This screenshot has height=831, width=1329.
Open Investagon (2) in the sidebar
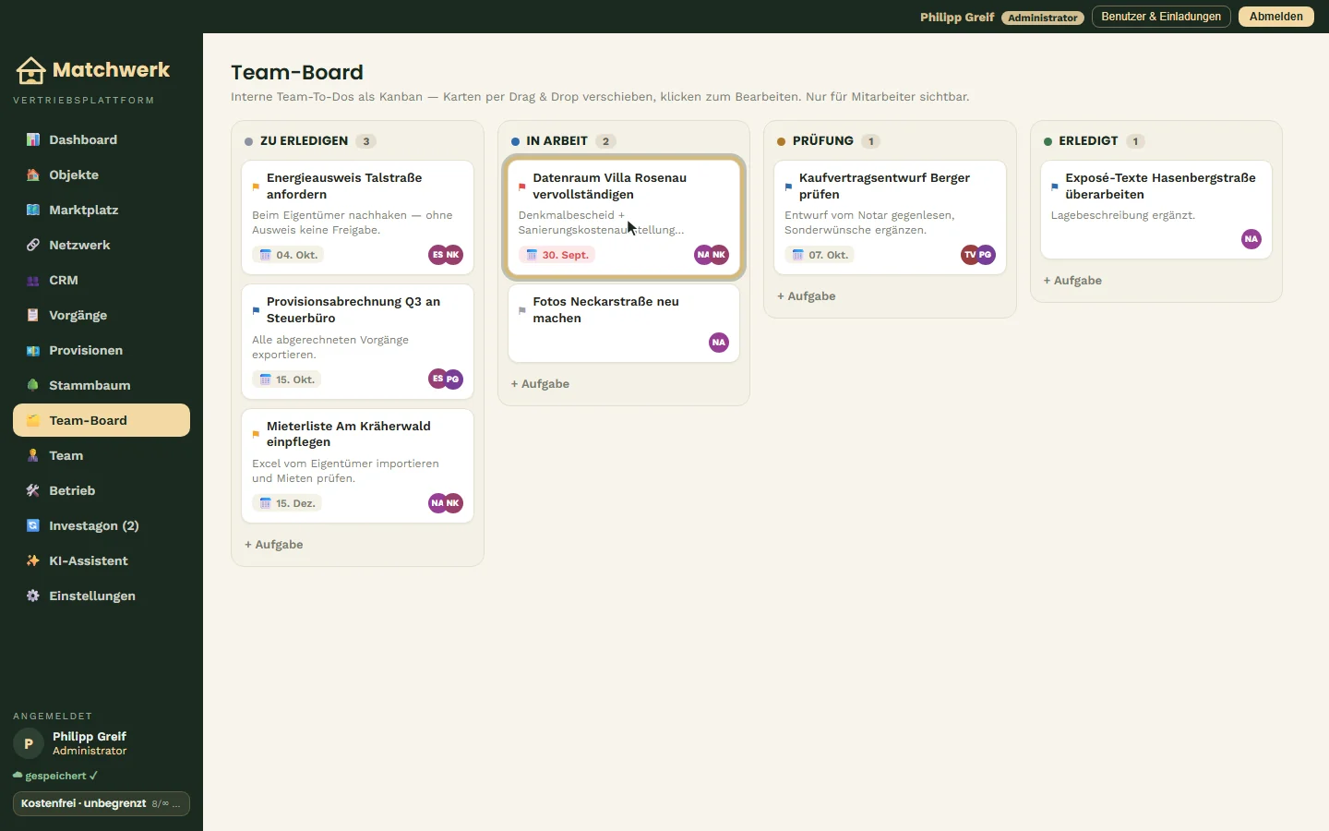click(102, 525)
